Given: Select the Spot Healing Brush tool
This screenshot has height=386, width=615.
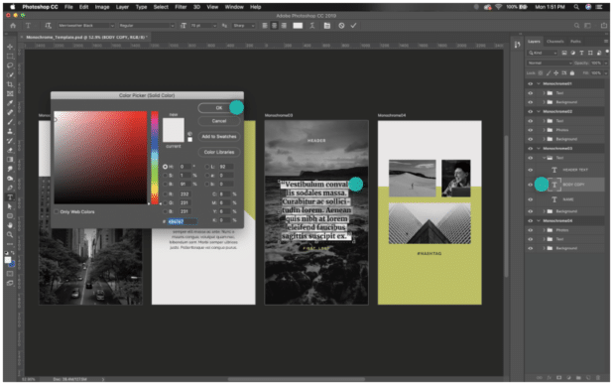Looking at the screenshot, I should point(10,113).
